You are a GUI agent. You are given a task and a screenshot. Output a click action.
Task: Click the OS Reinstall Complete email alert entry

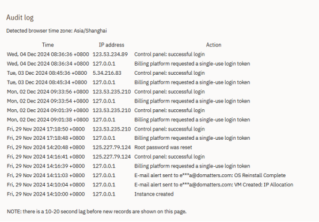pyautogui.click(x=210, y=175)
